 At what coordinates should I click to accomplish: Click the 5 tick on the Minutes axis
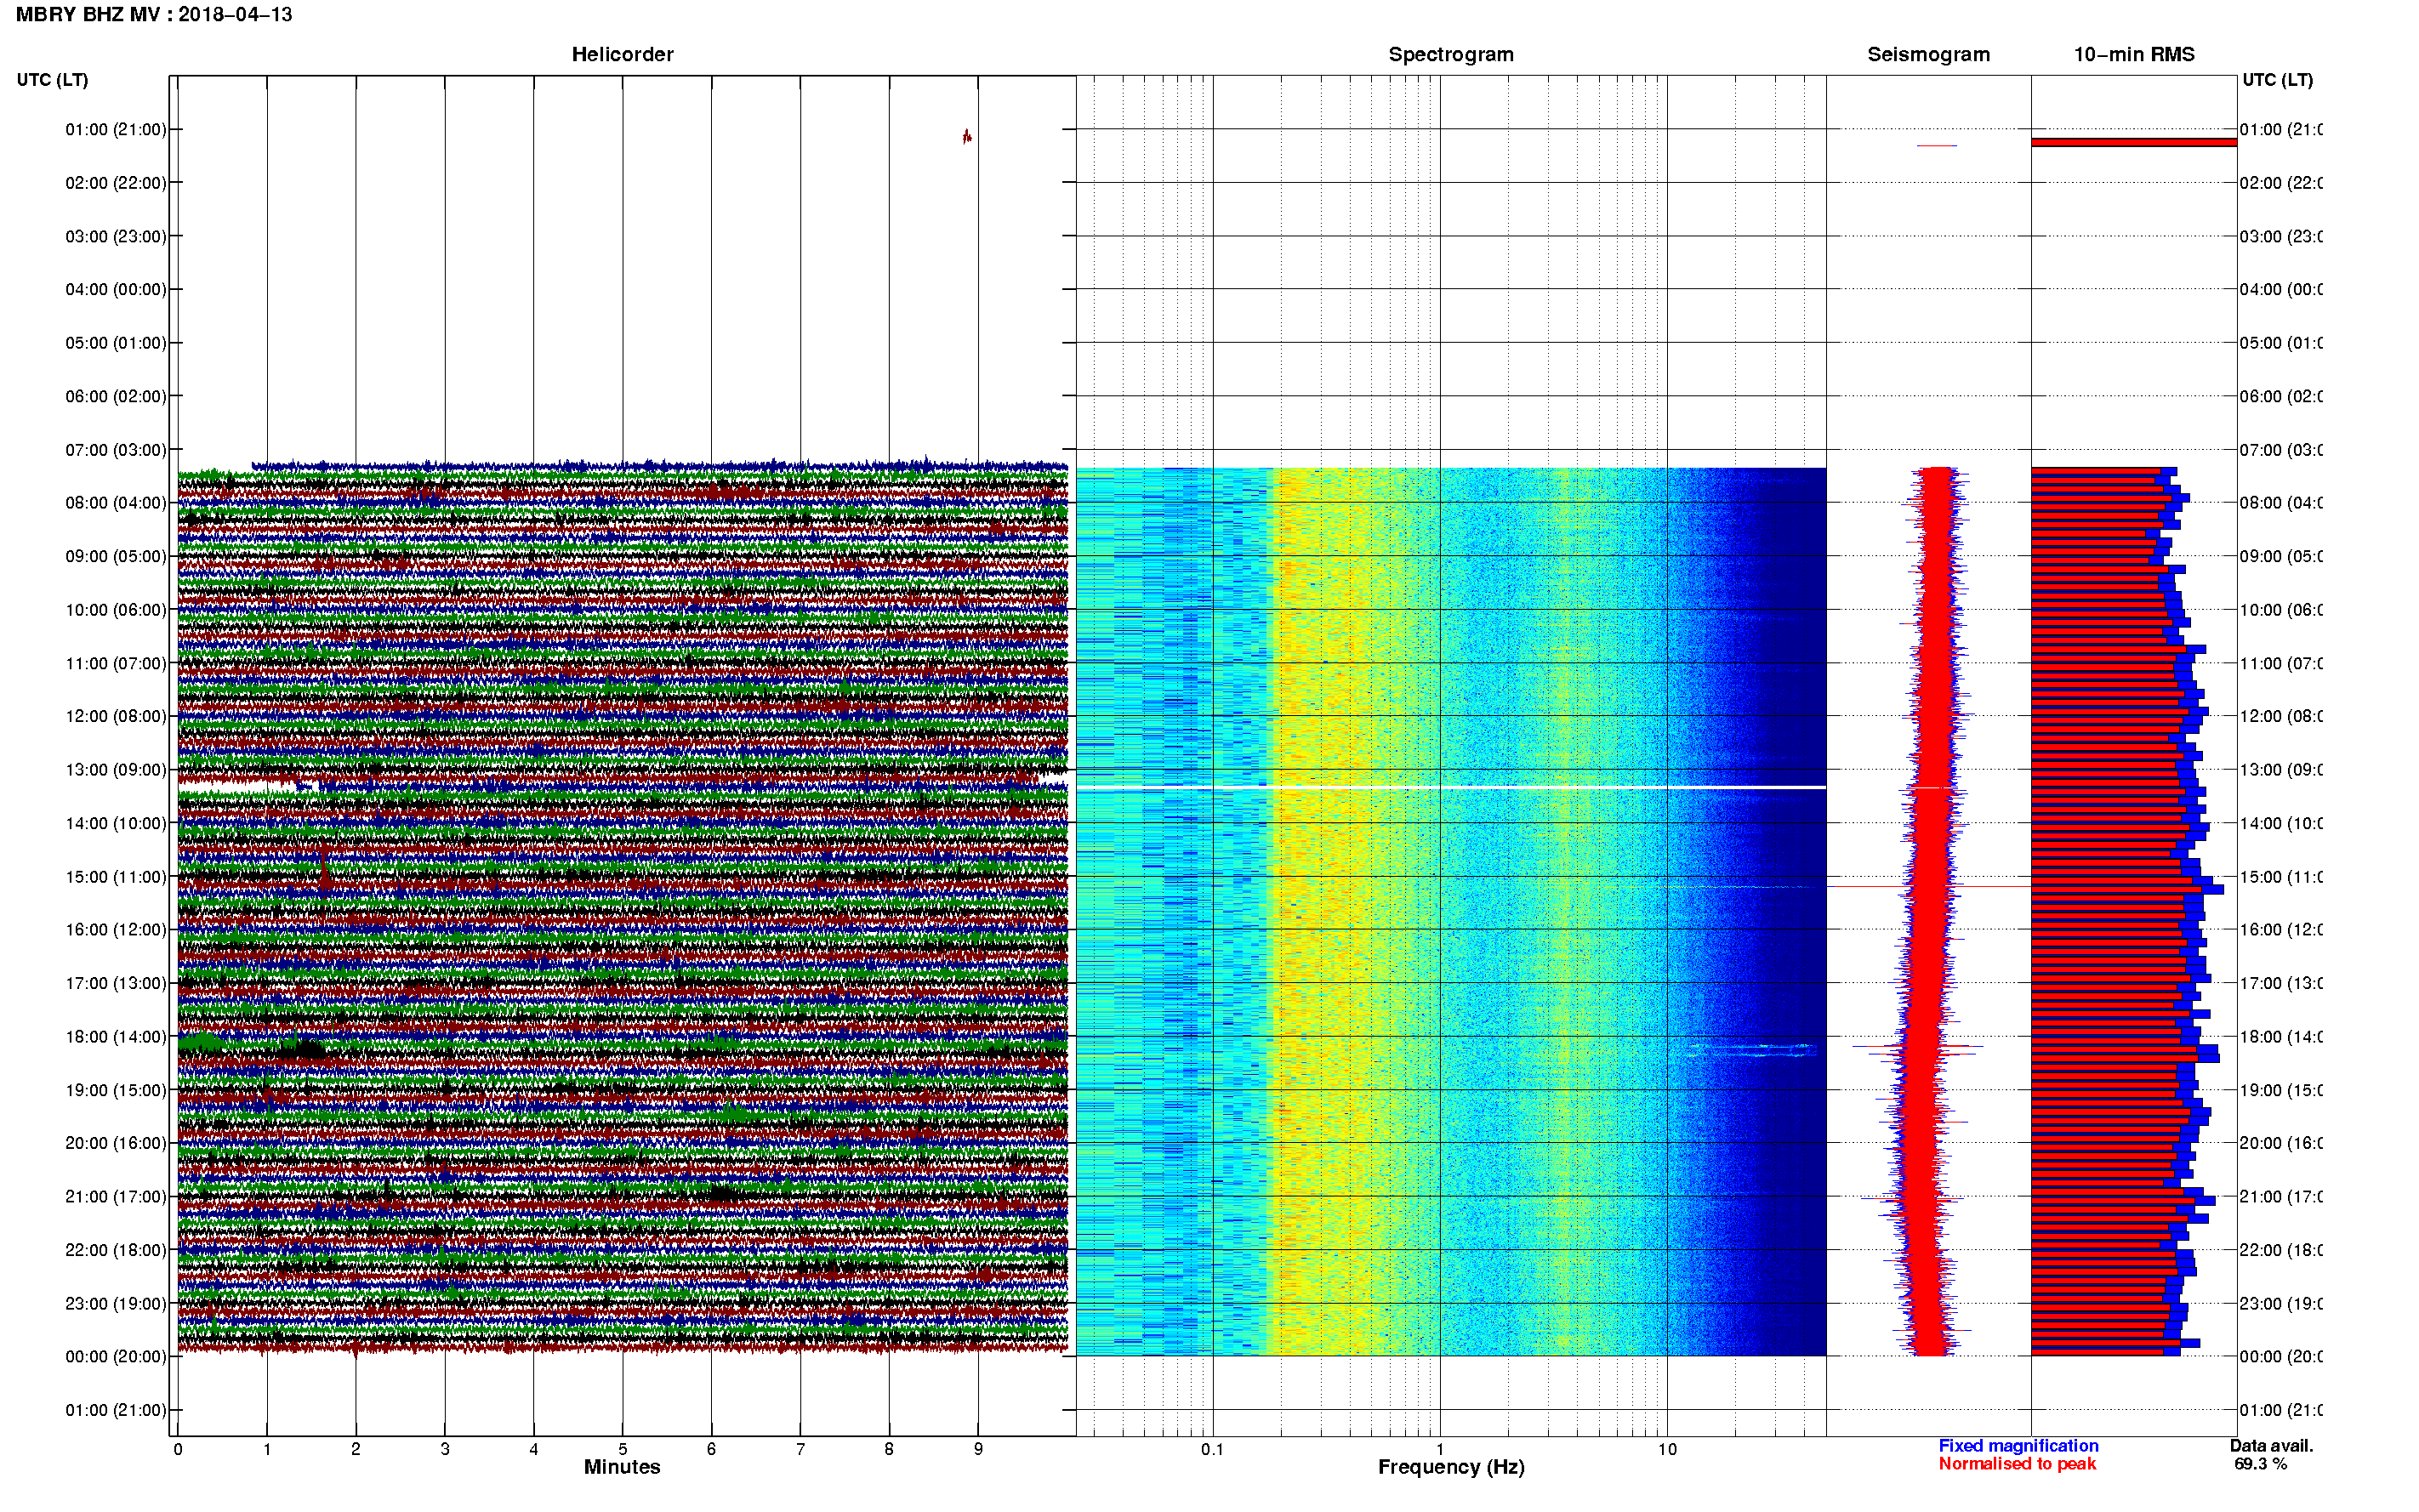click(x=622, y=1449)
